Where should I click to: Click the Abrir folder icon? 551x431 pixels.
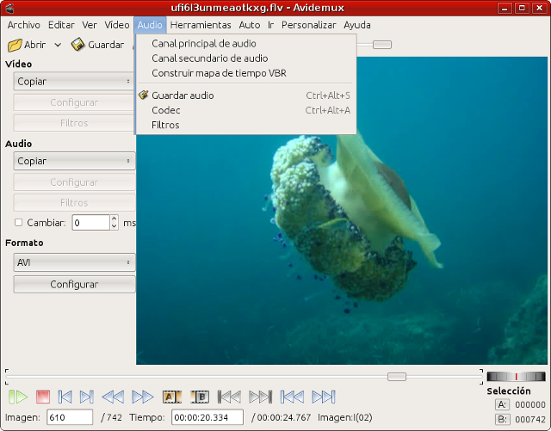[15, 45]
